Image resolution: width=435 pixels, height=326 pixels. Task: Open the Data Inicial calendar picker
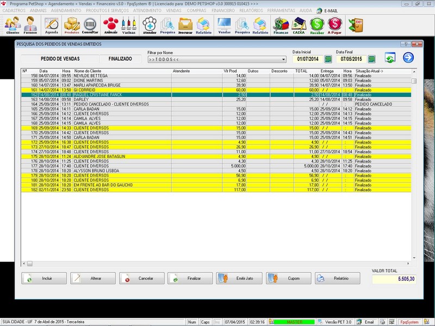pyautogui.click(x=328, y=59)
